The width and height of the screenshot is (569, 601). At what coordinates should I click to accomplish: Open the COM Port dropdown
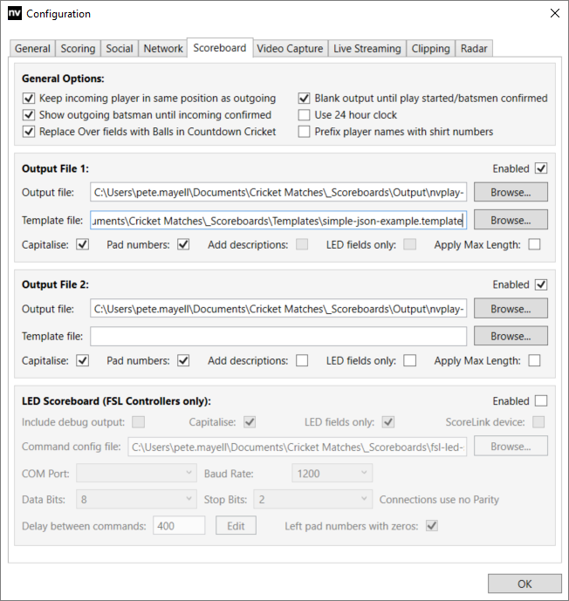tap(136, 473)
